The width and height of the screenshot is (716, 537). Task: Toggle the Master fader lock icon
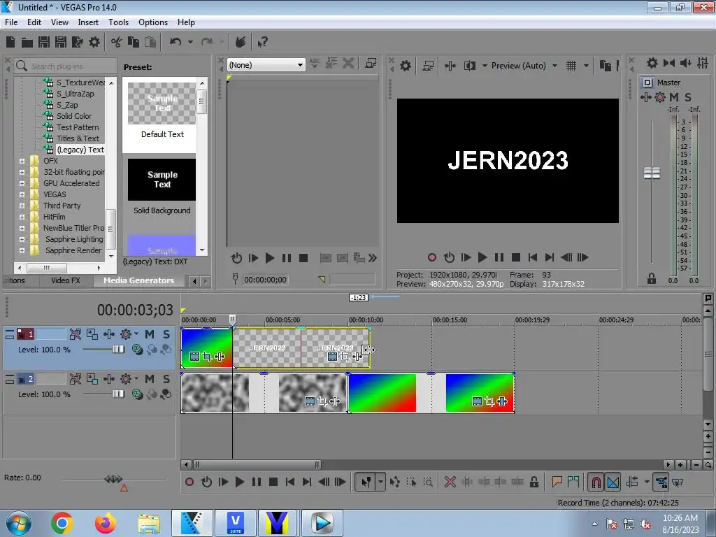tap(652, 278)
